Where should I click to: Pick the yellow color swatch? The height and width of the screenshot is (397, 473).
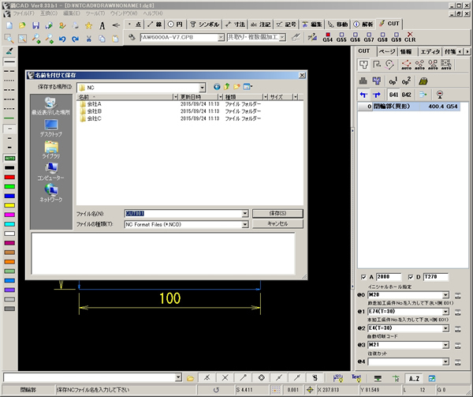coord(9,205)
